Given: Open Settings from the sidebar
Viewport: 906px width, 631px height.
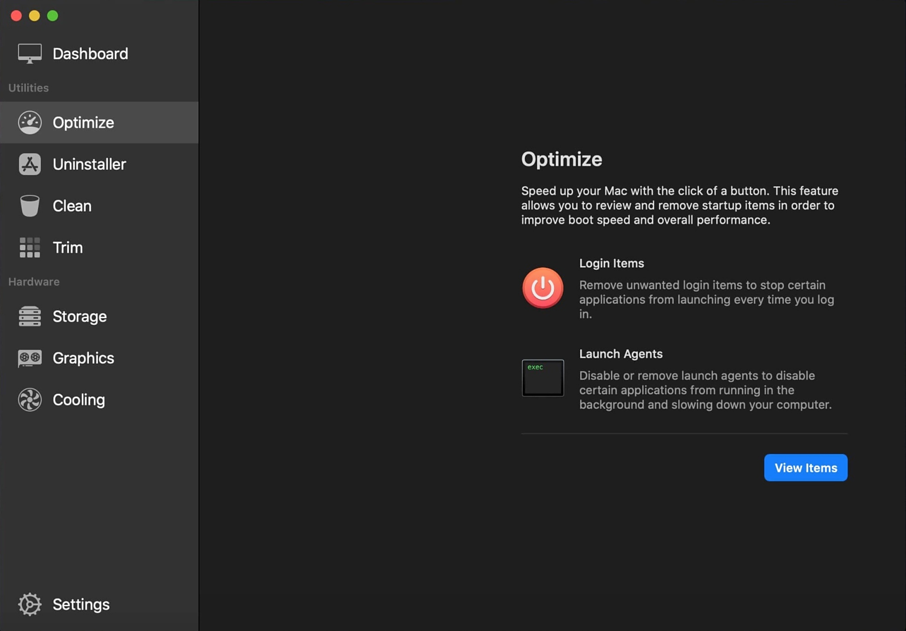Looking at the screenshot, I should coord(99,604).
